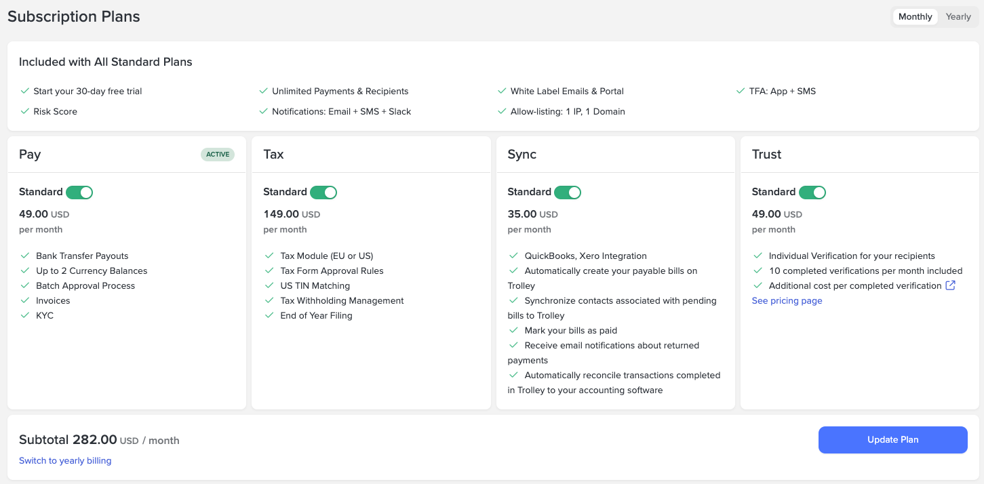Click the US TIN Matching feature text
Viewport: 984px width, 484px height.
tap(315, 286)
